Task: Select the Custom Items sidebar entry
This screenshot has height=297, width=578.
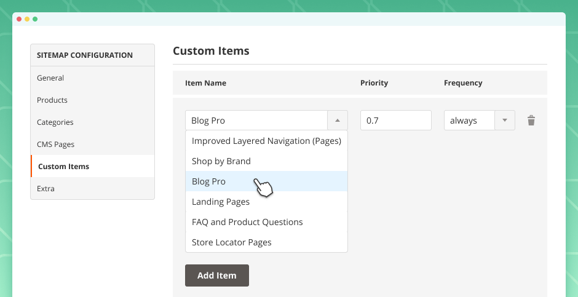Action: (x=92, y=166)
